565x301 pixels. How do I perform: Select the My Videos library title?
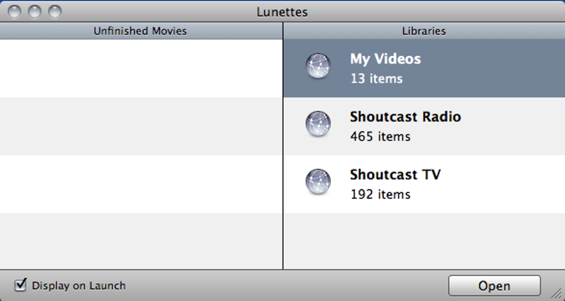(x=385, y=59)
